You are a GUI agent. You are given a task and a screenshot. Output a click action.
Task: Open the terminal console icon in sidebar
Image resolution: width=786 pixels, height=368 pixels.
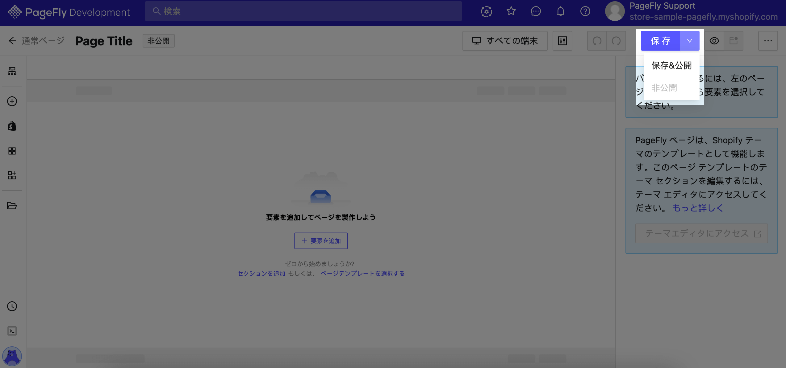click(12, 331)
